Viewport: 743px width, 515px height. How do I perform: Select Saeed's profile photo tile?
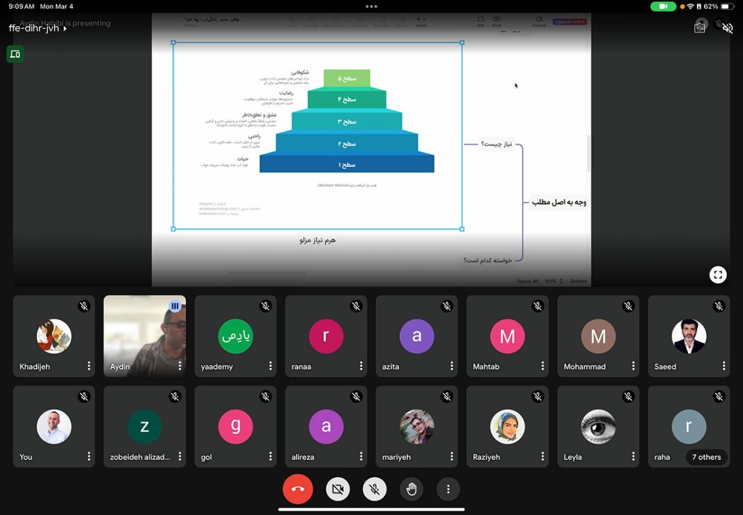tap(689, 336)
